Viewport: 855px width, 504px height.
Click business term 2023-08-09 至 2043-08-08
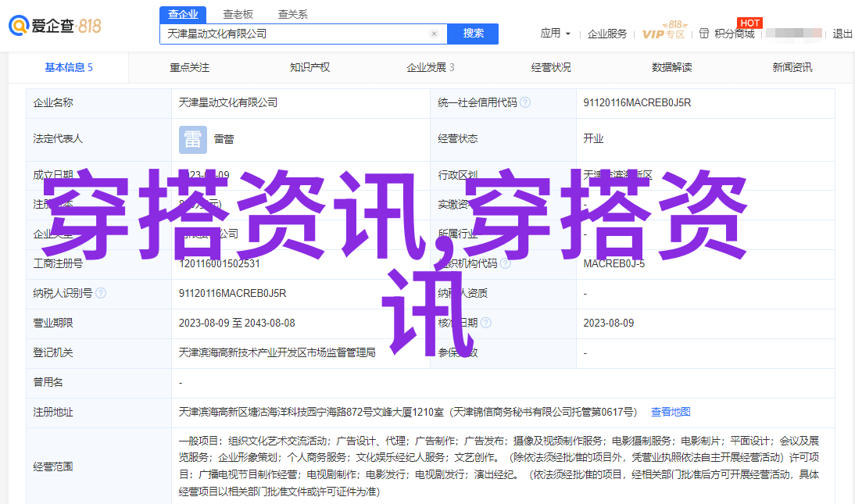tap(237, 323)
